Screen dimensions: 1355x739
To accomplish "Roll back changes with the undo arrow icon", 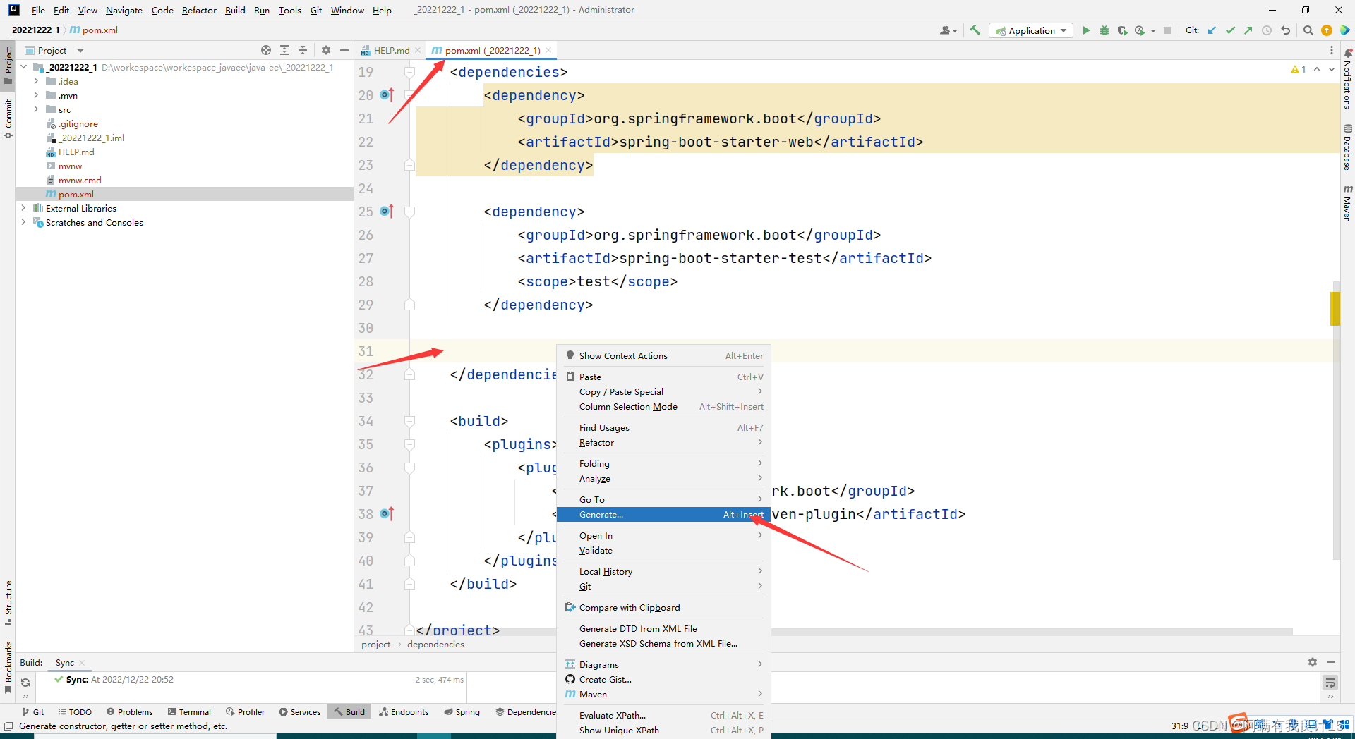I will [1285, 30].
